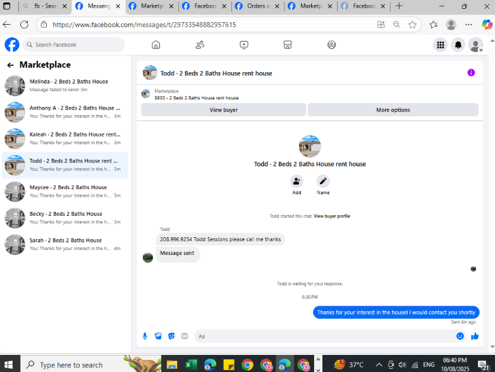
Task: Go back using the Marketplace arrow
Action: [10, 65]
